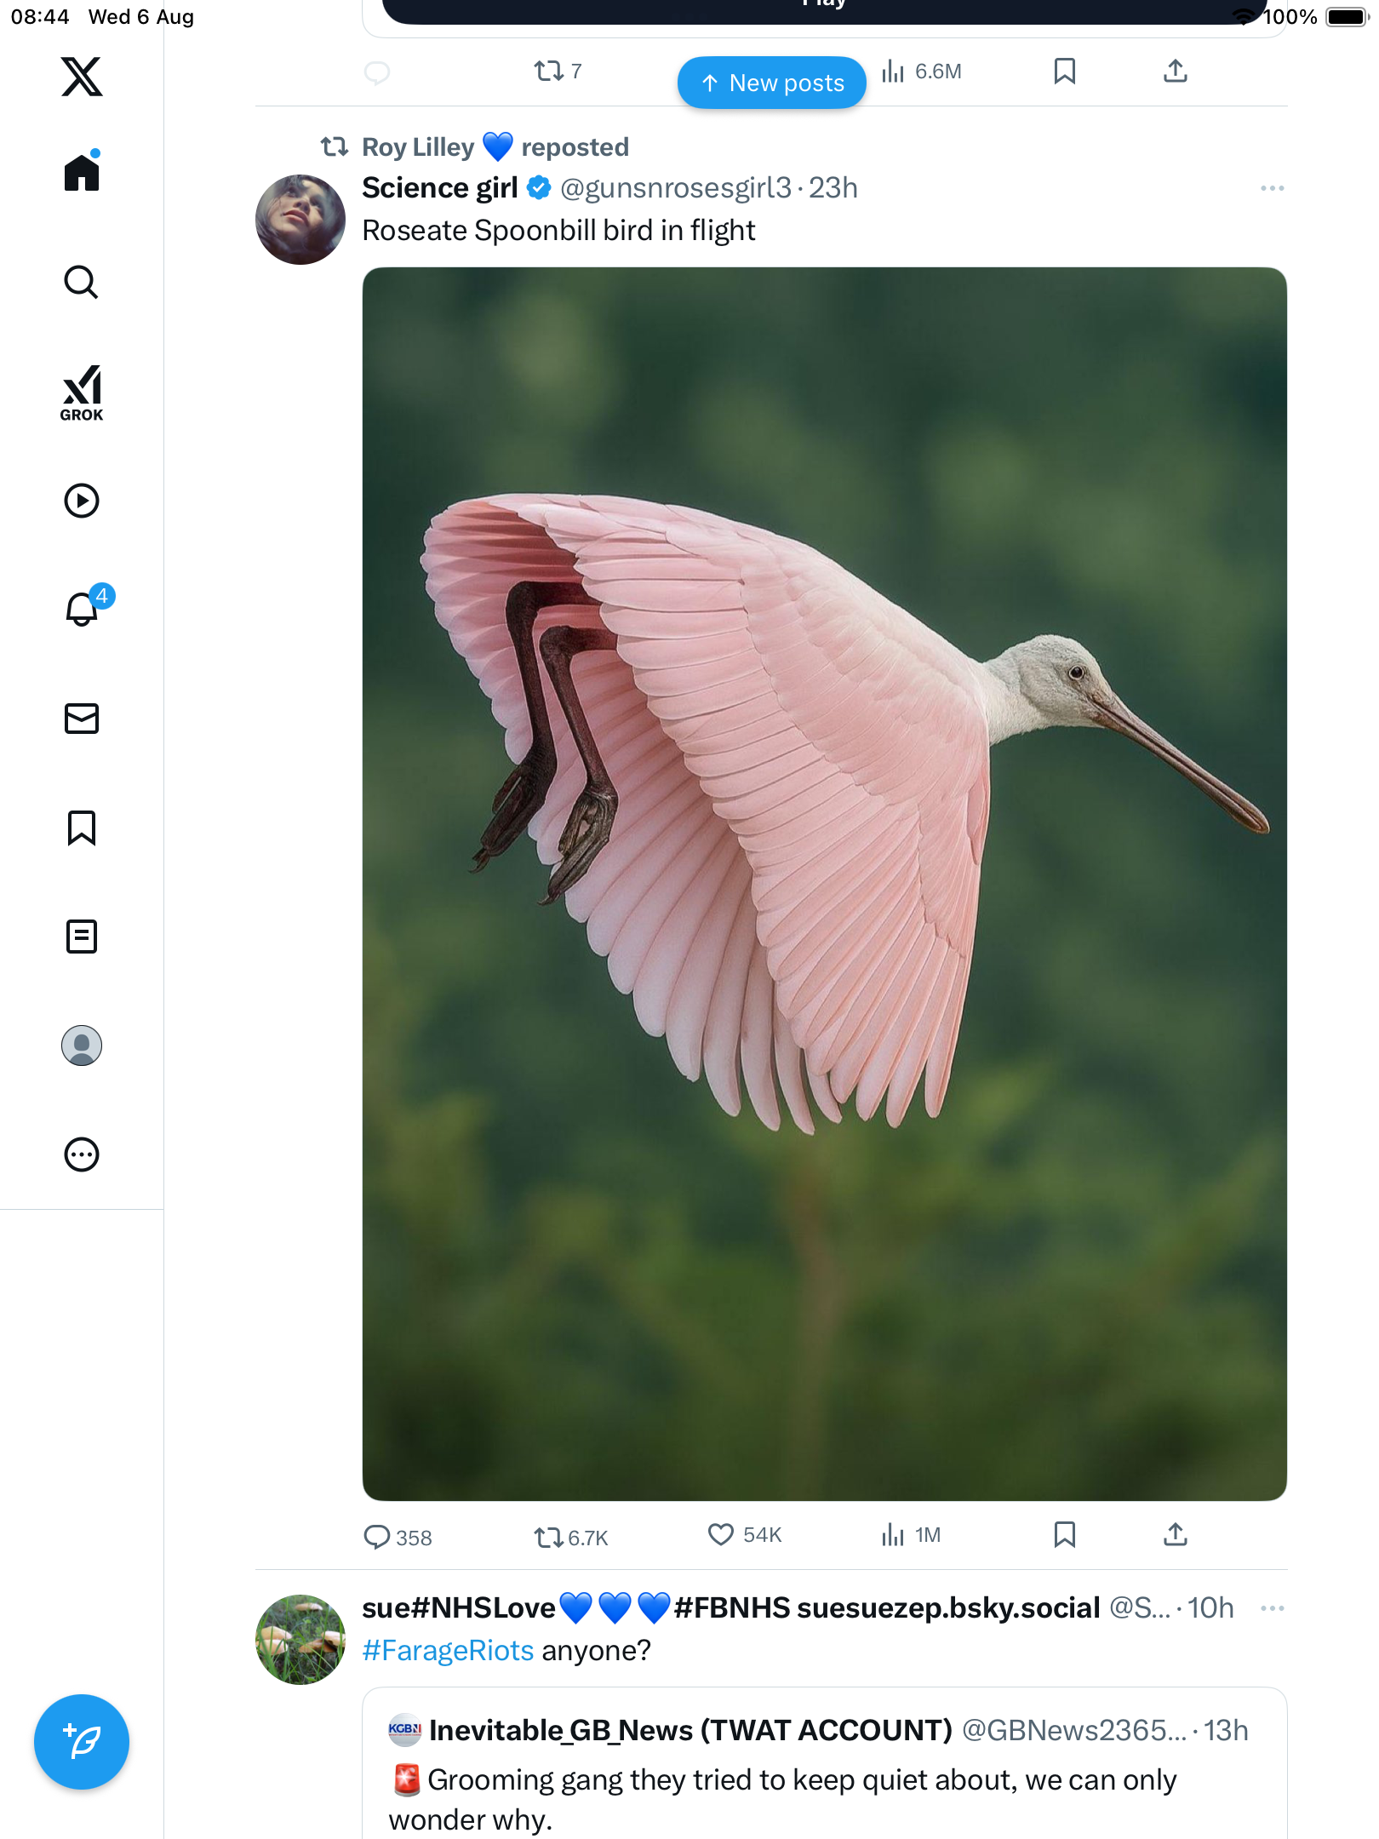
Task: Open more options on Science girl post
Action: pos(1272,188)
